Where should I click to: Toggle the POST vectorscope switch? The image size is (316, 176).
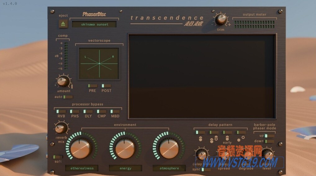(106, 86)
